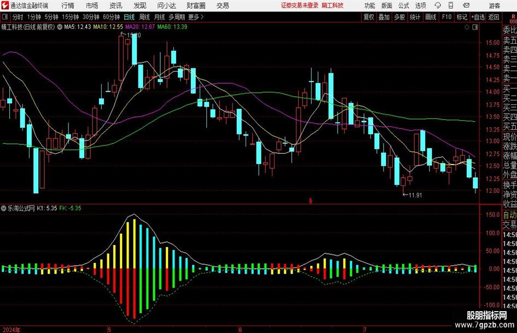Viewport: 517px width, 333px height.
Task: Click the 画线 drawing button
Action: [x=431, y=17]
